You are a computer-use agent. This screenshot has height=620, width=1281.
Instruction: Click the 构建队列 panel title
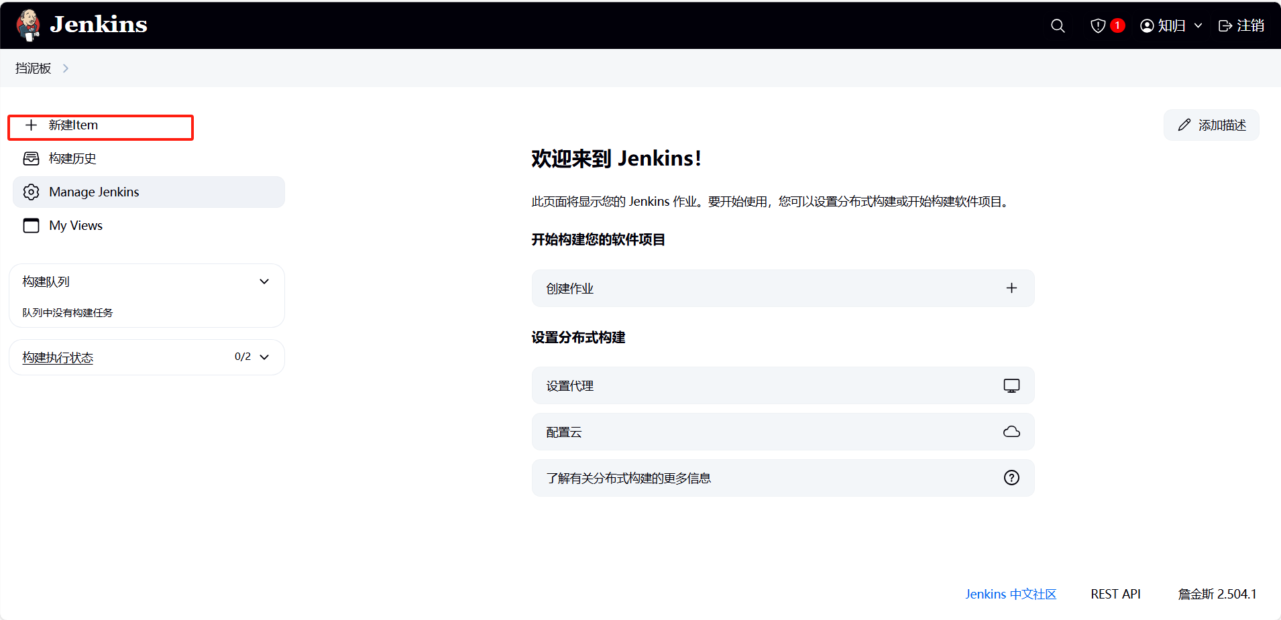tap(46, 282)
